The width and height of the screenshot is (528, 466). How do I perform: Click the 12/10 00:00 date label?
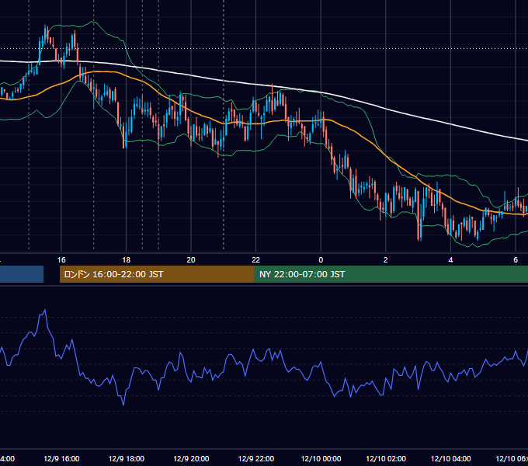(321, 458)
